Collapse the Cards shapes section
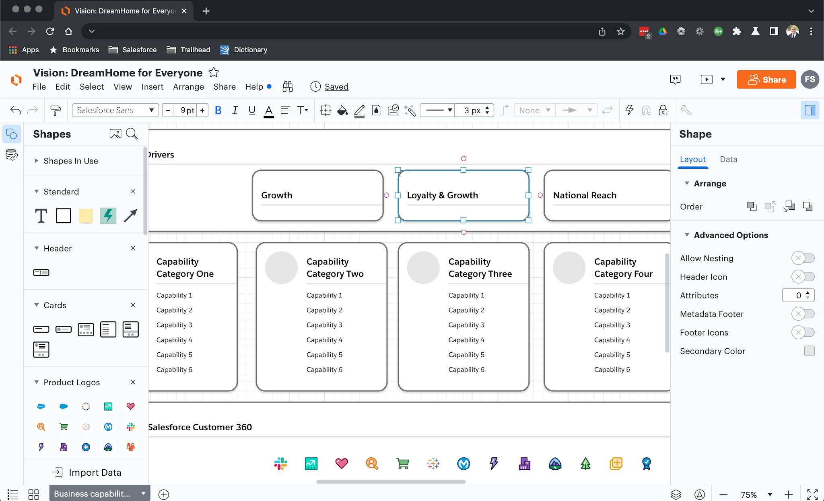 (36, 305)
